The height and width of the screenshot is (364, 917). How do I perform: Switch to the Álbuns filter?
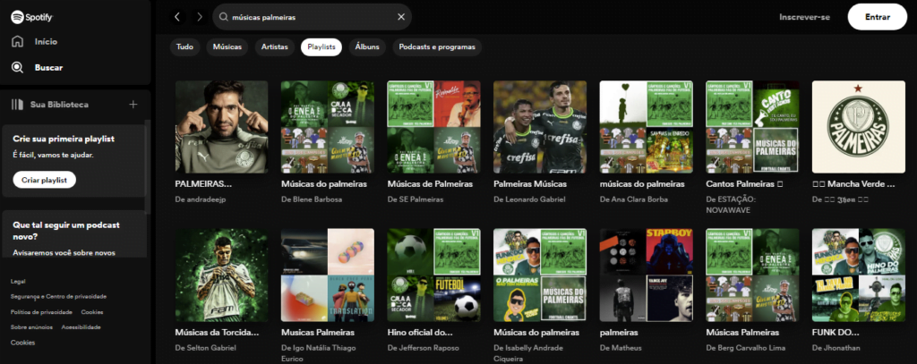pyautogui.click(x=367, y=47)
